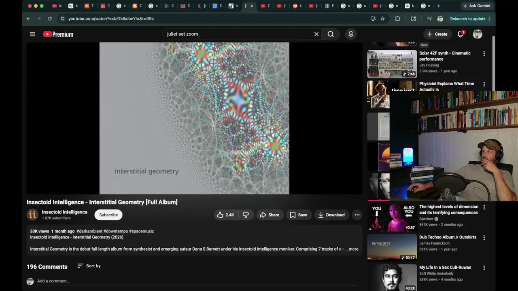Screen dimensions: 518x291
Task: Click the 196 Comments heading
Action: [x=47, y=267]
